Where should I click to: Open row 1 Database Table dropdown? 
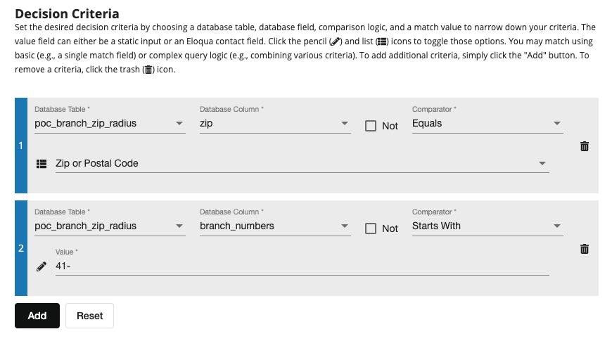click(x=110, y=124)
